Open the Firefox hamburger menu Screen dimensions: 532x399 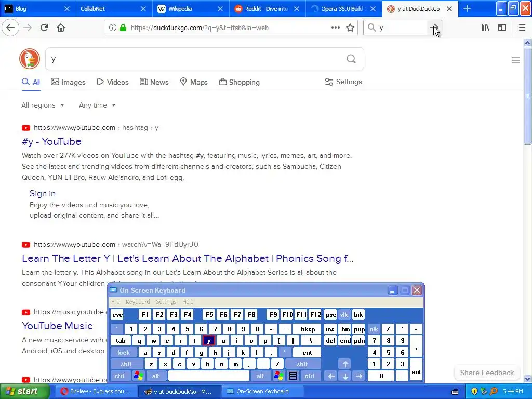point(522,28)
